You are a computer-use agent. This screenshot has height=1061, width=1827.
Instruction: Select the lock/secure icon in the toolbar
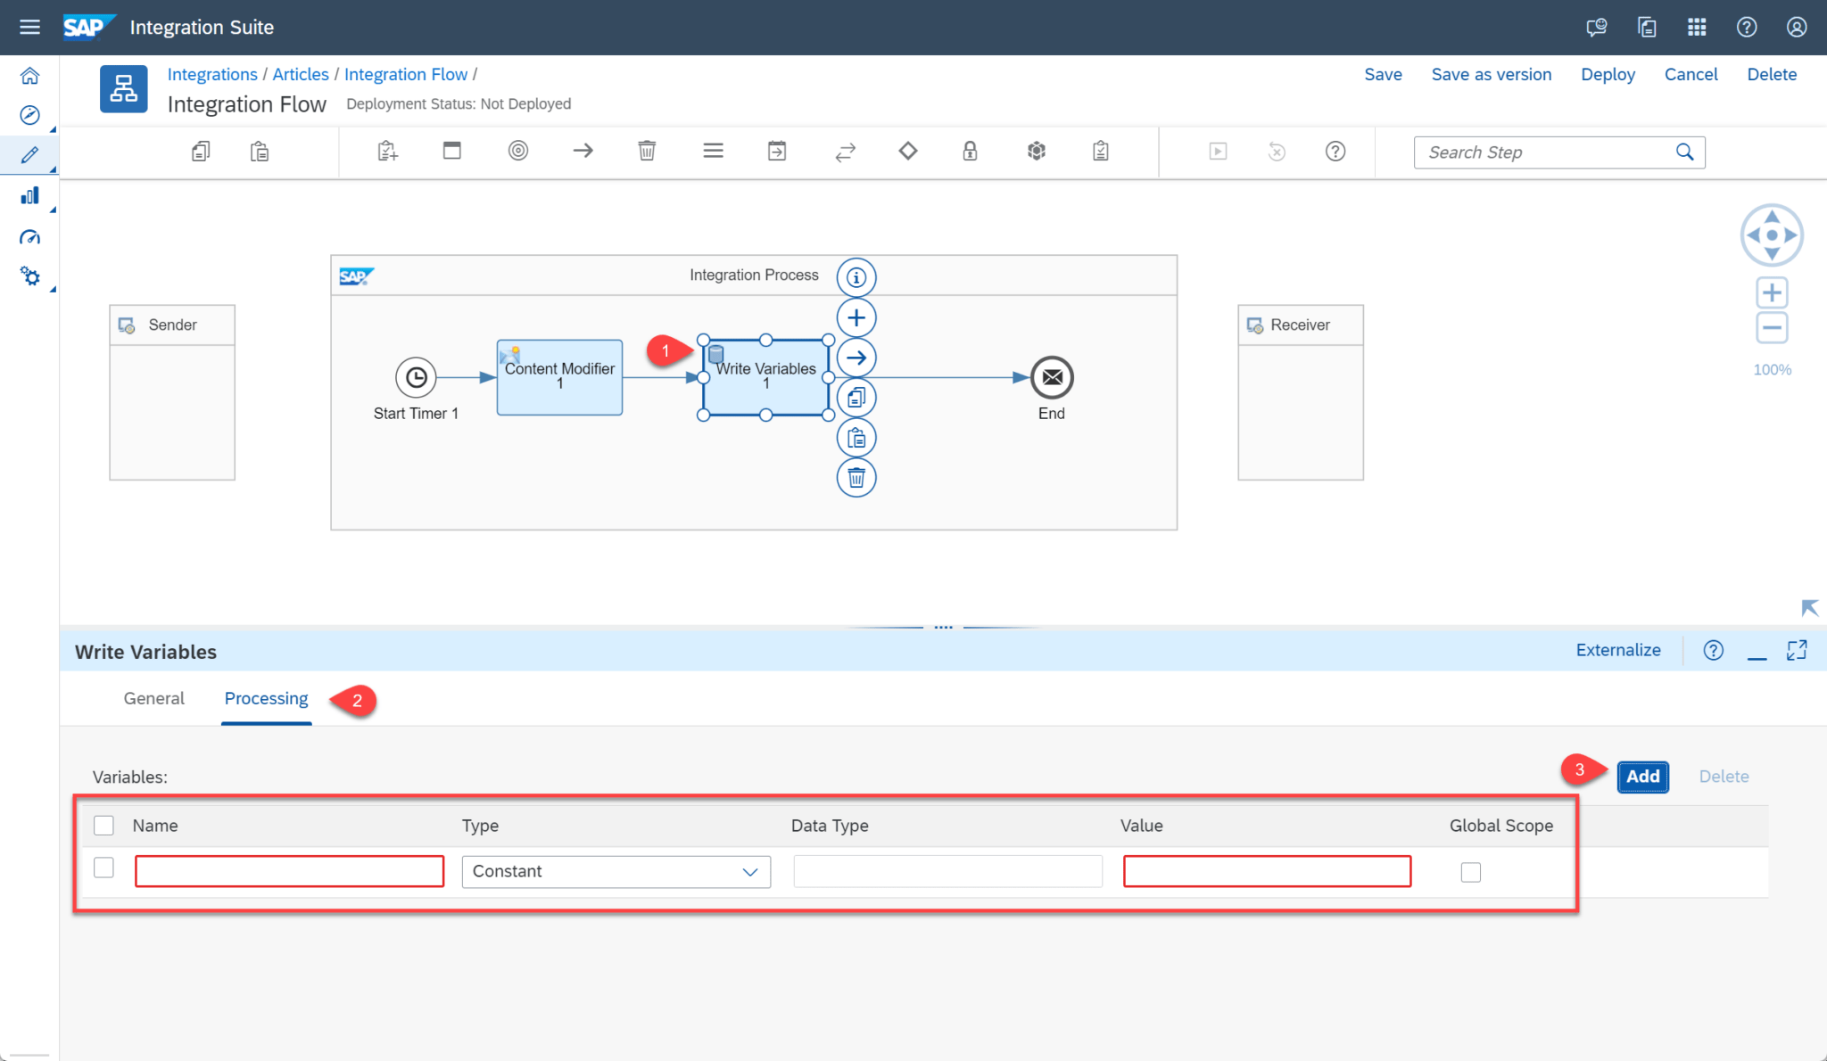[970, 151]
